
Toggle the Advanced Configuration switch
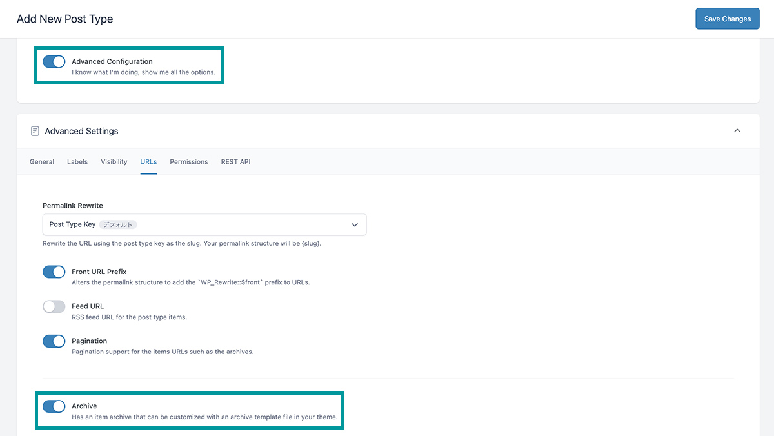coord(54,62)
